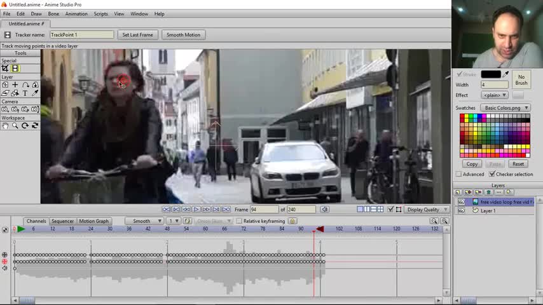The image size is (543, 305).
Task: Open the Draw menu
Action: 36,14
